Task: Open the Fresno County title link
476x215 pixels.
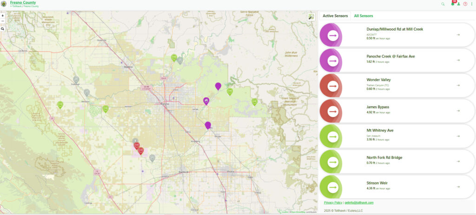Action: click(23, 2)
